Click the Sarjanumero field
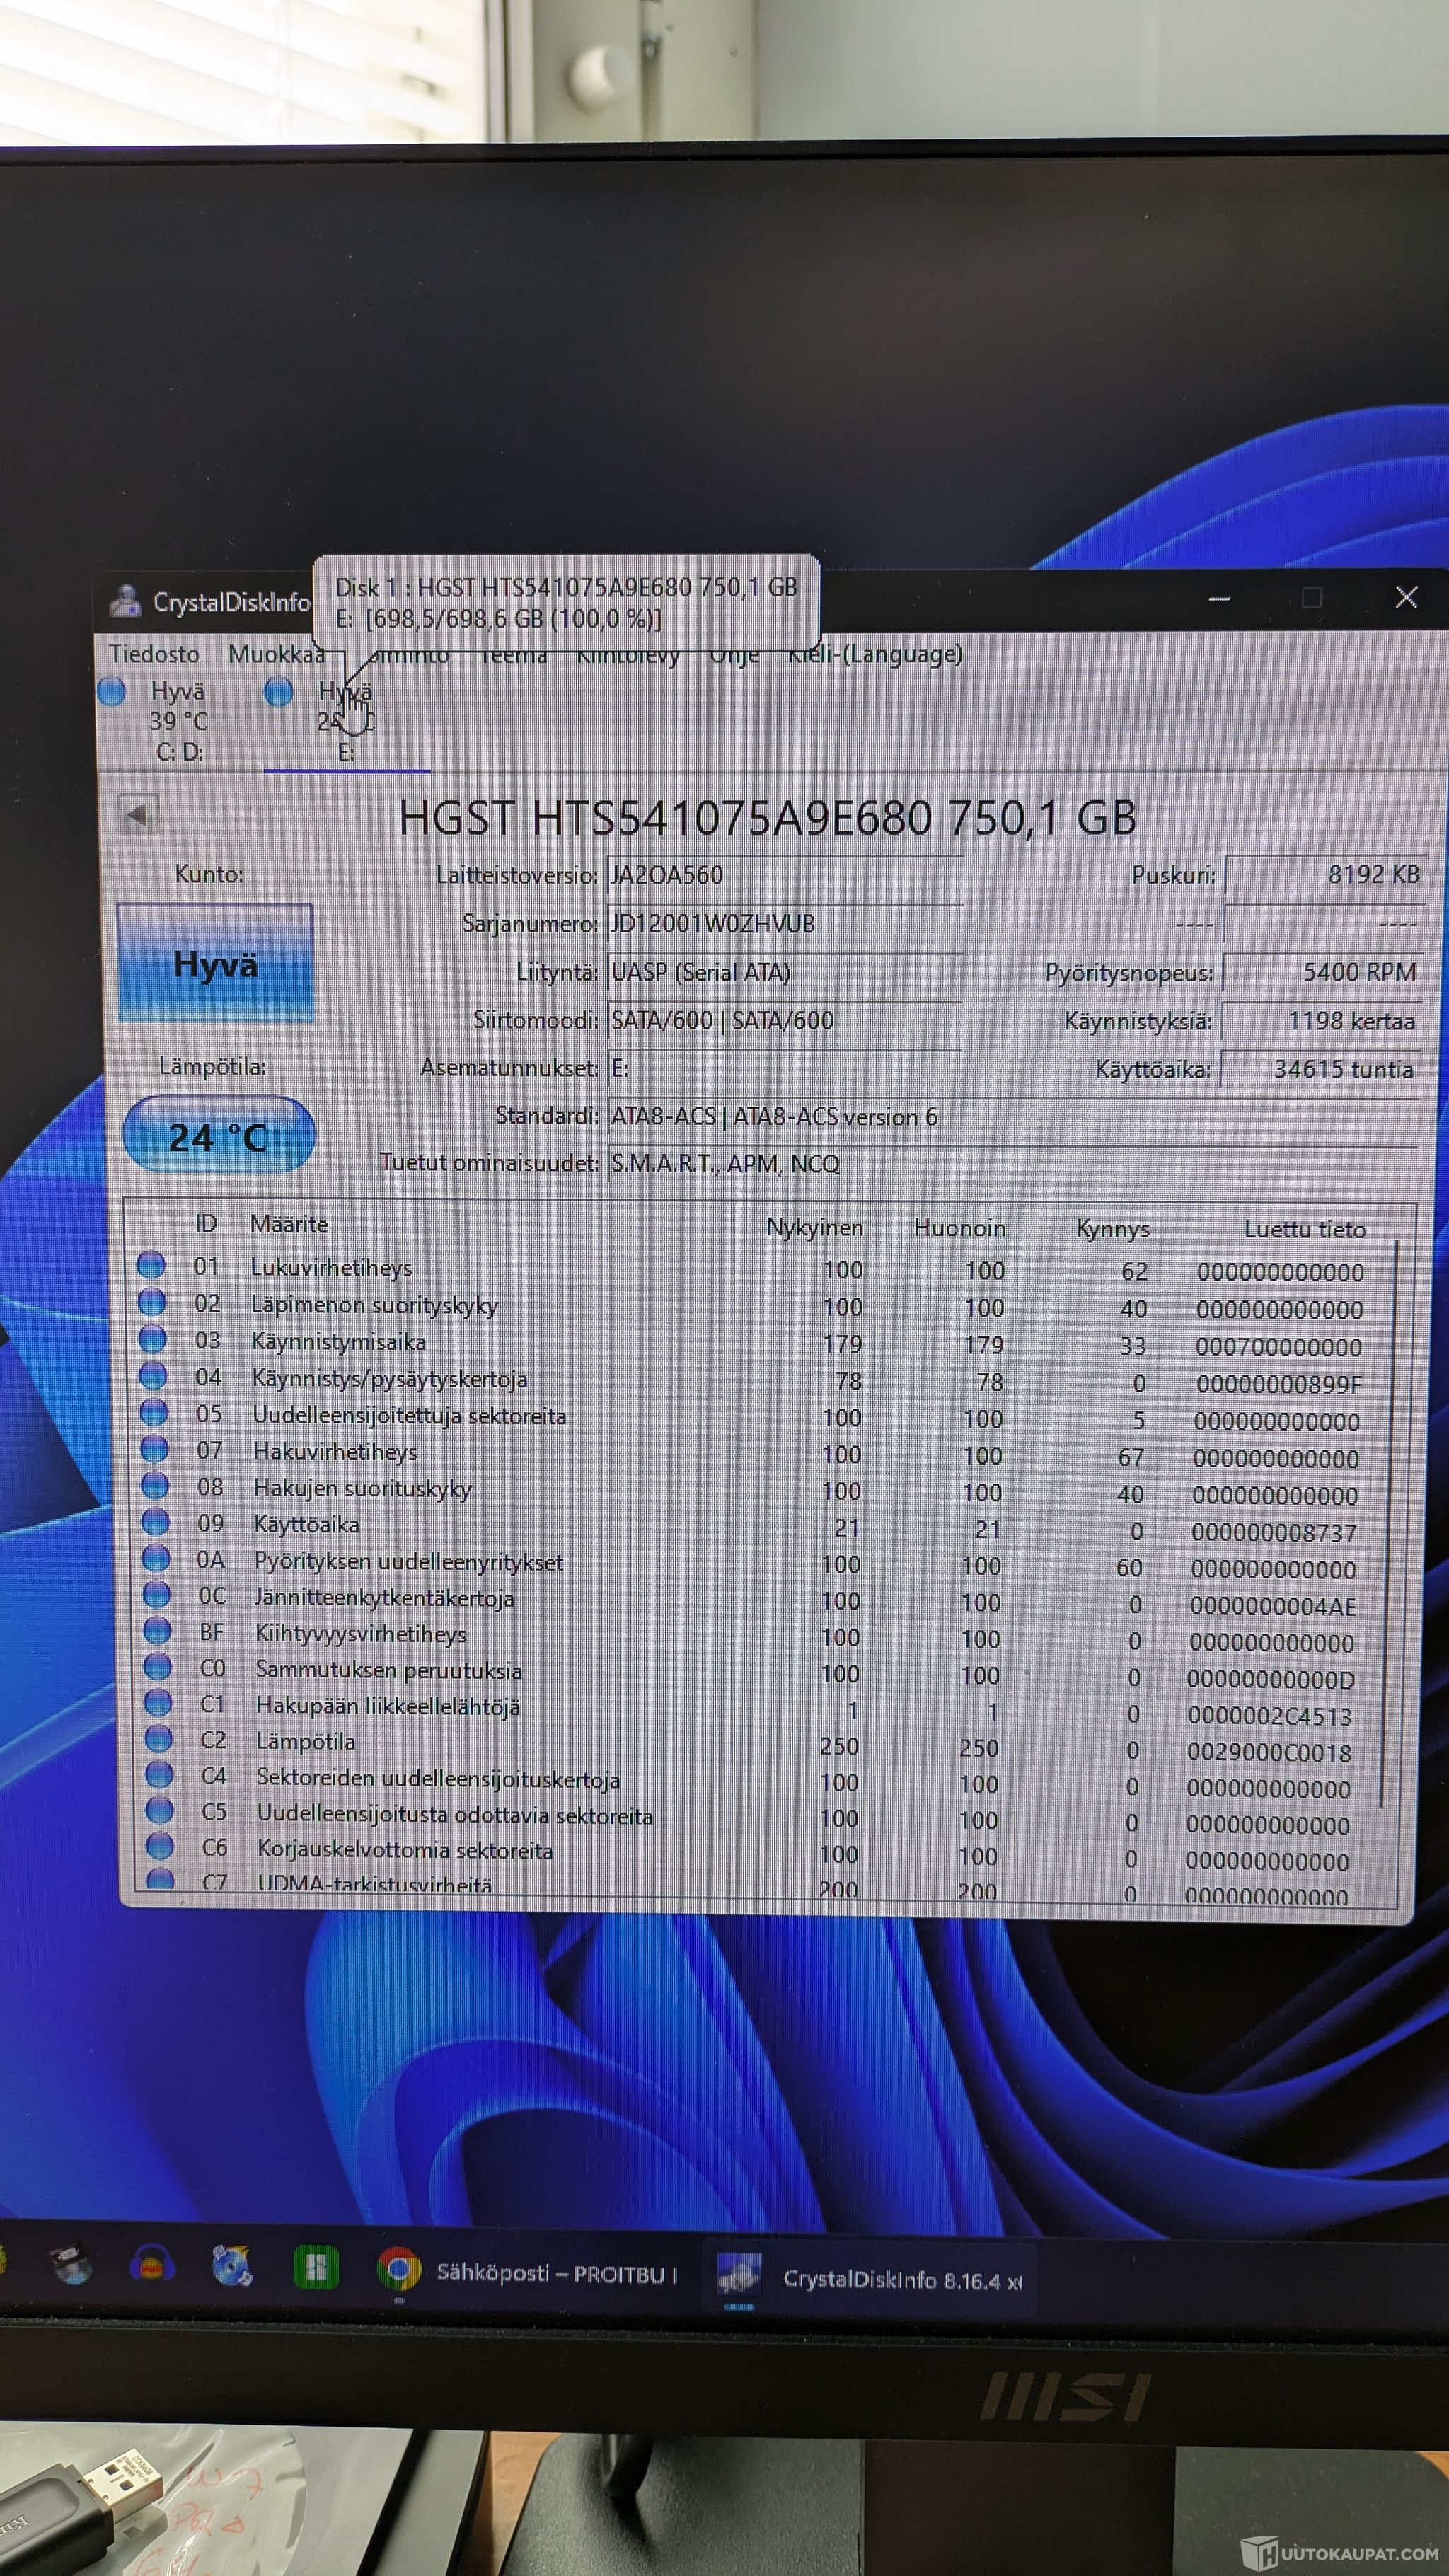 tap(785, 923)
